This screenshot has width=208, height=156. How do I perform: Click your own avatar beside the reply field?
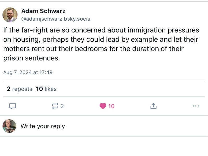[9, 126]
